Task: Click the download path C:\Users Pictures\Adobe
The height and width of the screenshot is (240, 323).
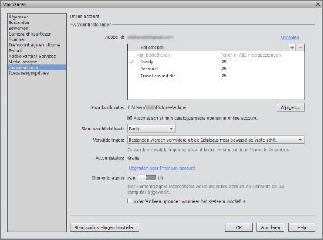Action: point(157,107)
